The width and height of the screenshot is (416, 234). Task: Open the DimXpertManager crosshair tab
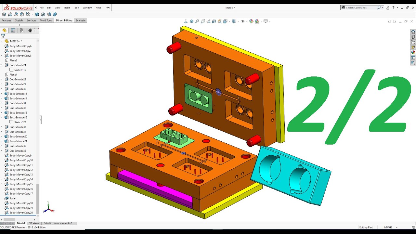[30, 31]
